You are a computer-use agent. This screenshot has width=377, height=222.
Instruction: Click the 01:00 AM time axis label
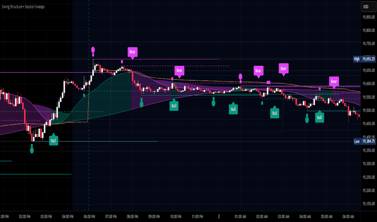(x=240, y=216)
